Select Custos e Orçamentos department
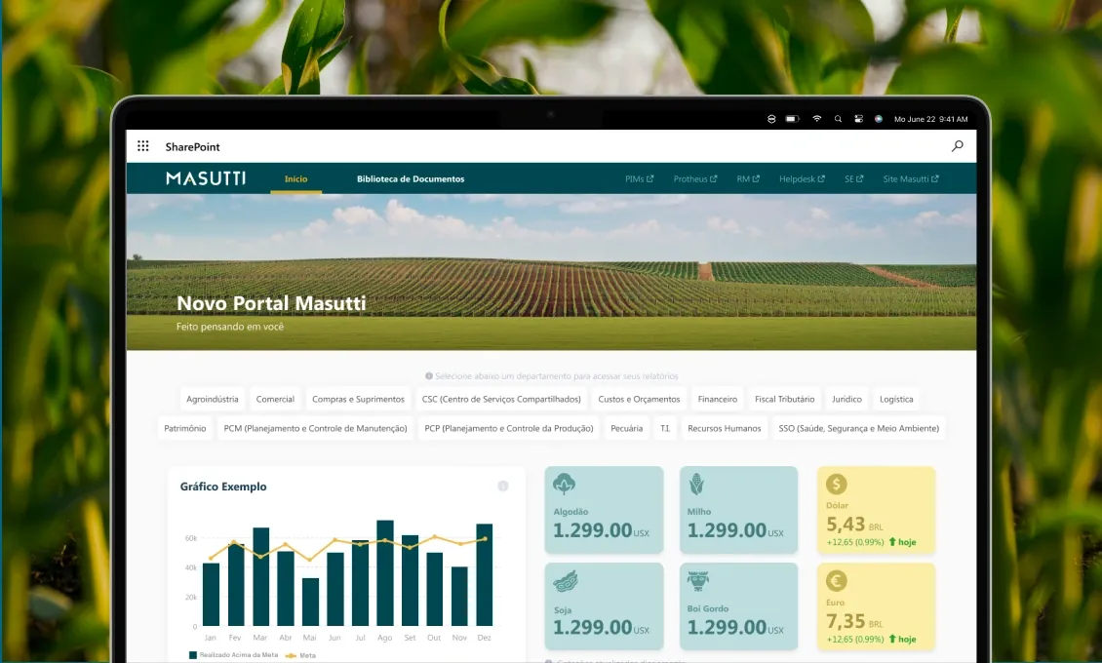The image size is (1102, 663). coord(639,399)
